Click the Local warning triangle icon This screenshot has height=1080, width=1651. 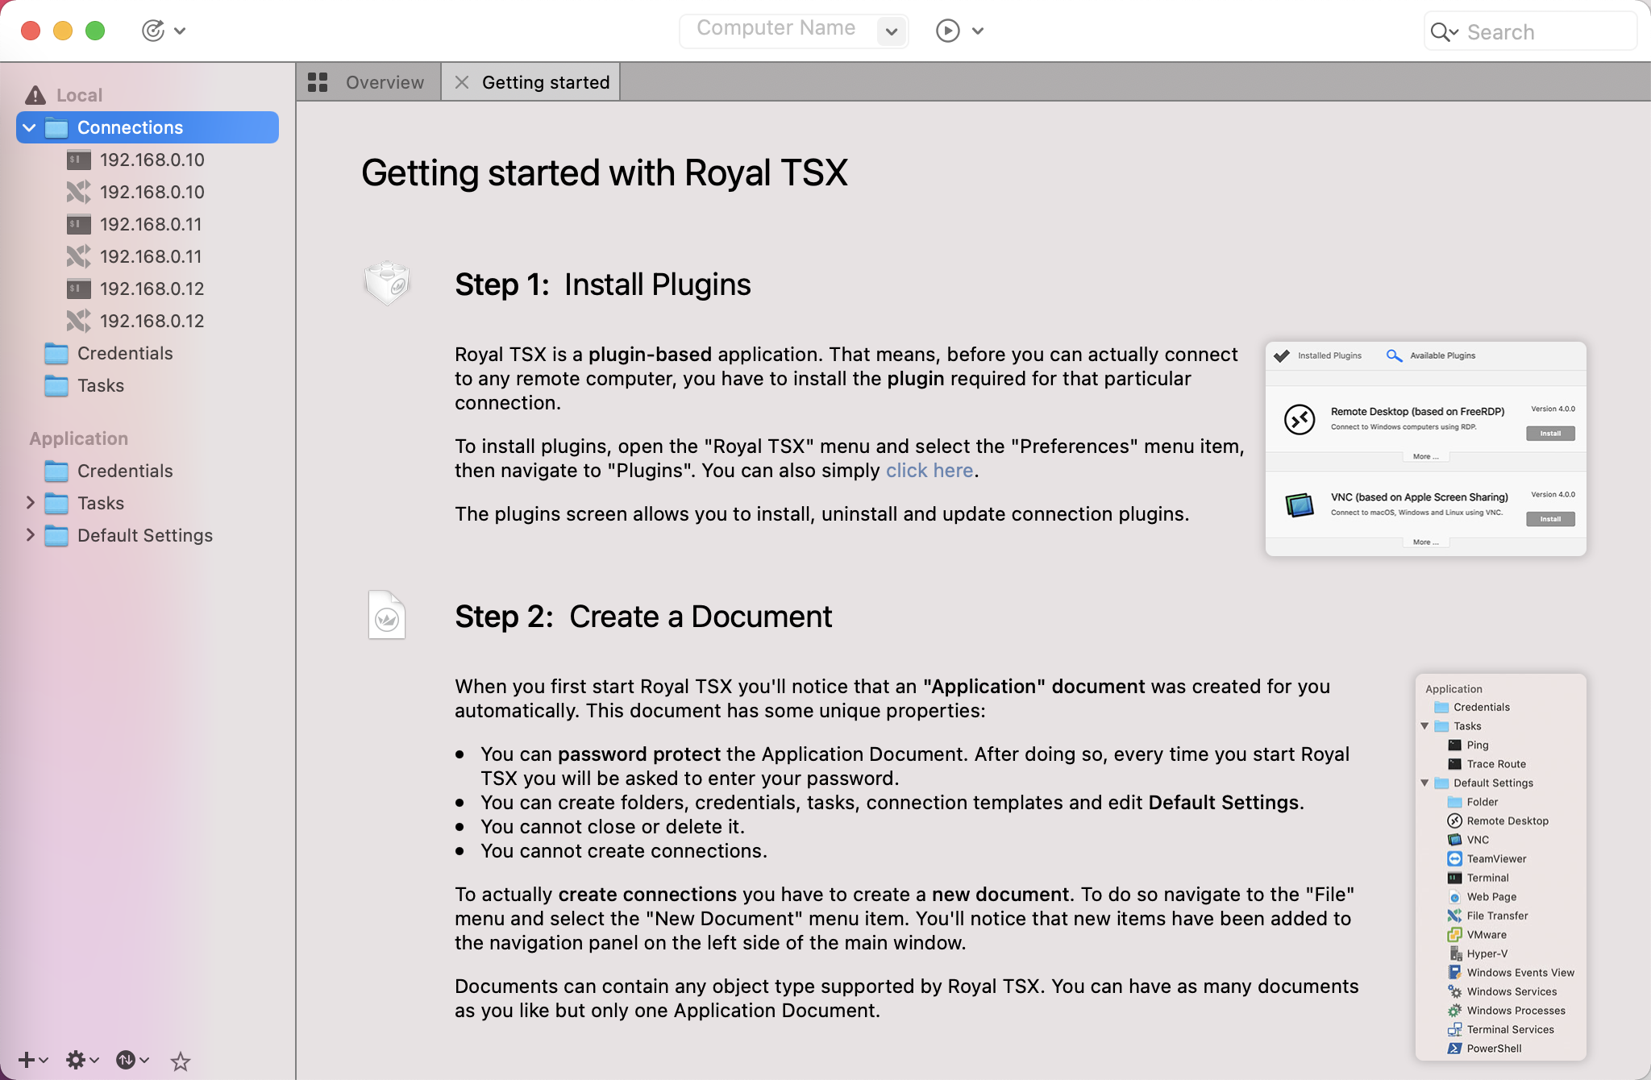(x=35, y=93)
